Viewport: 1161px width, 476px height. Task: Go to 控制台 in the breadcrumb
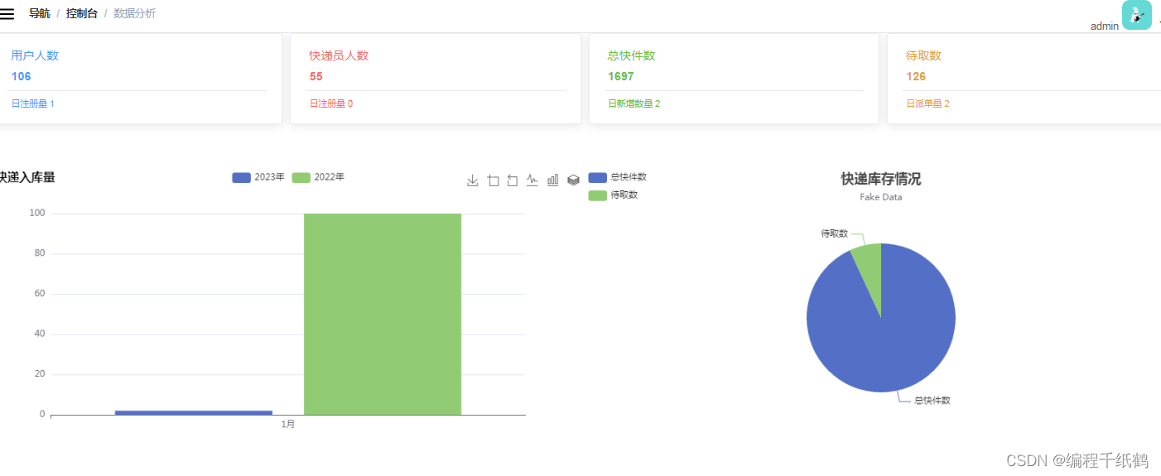82,14
